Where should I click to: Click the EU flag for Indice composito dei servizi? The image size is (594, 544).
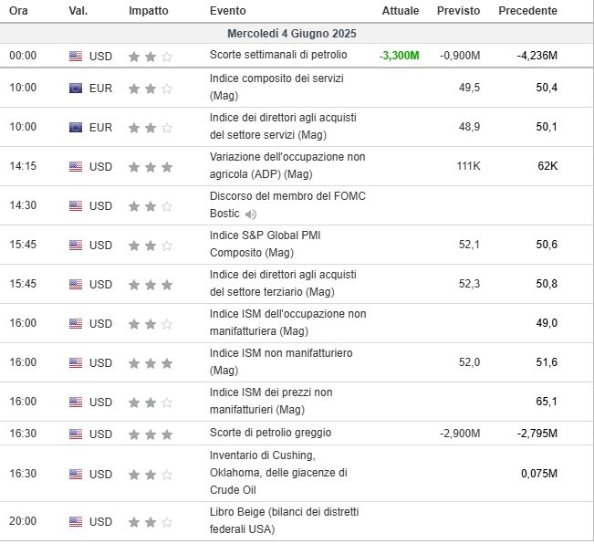[x=76, y=89]
